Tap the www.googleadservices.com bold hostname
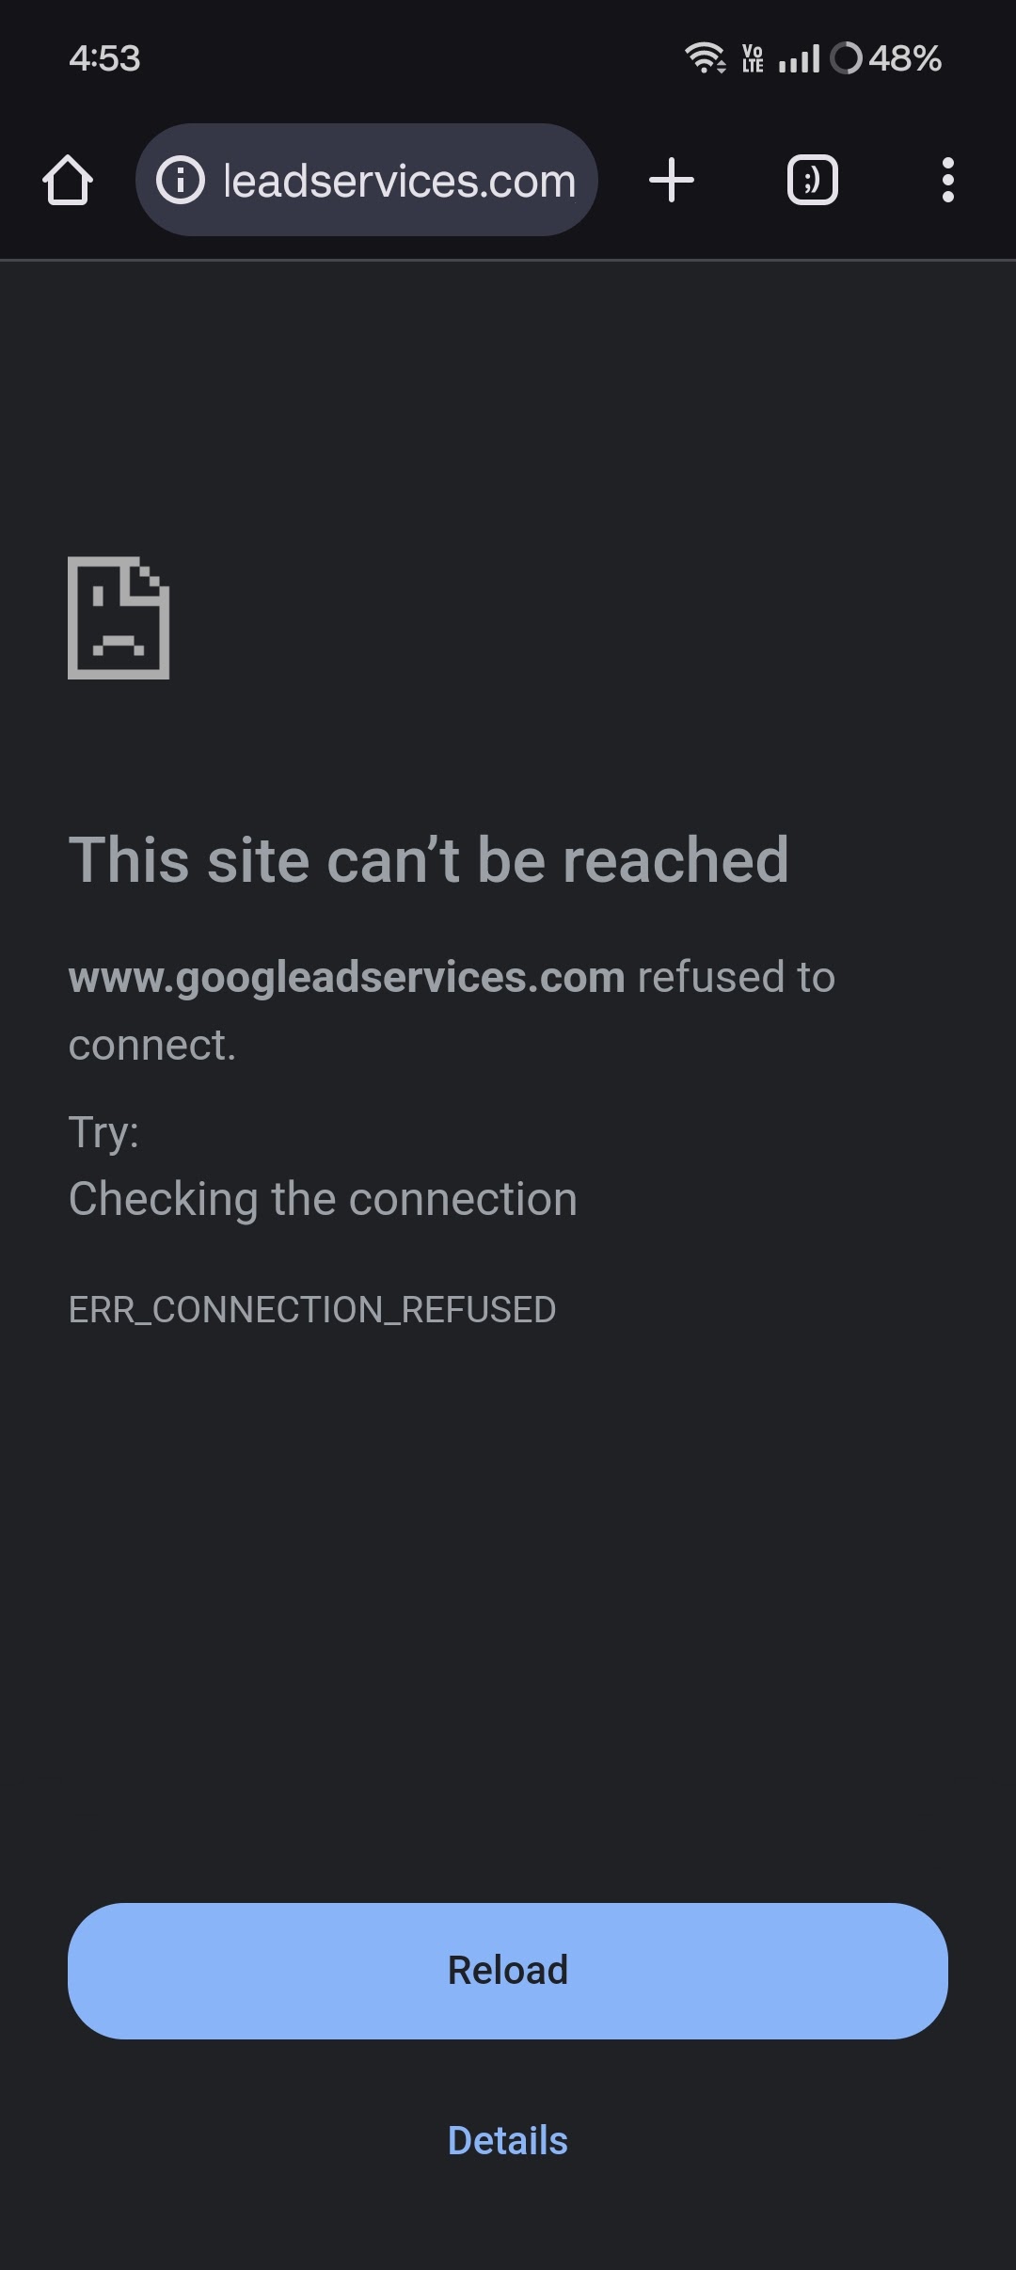 click(347, 978)
